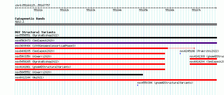Click the Cytogenetic Bands track title
This screenshot has width=224, height=95.
[x=30, y=19]
